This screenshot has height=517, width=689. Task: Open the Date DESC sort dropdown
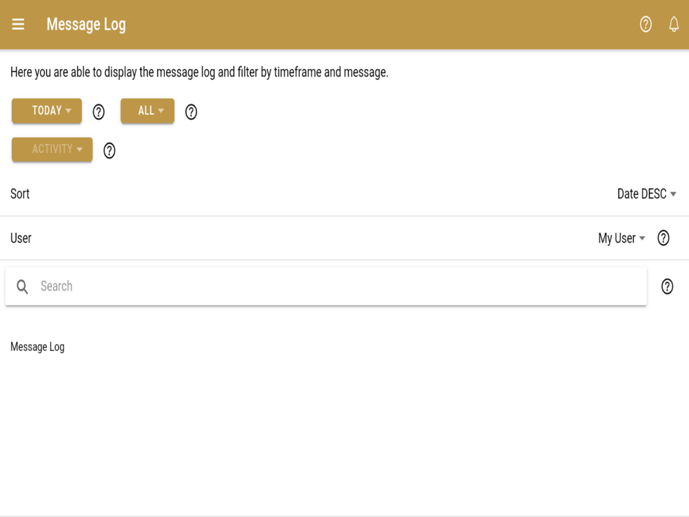coord(646,194)
